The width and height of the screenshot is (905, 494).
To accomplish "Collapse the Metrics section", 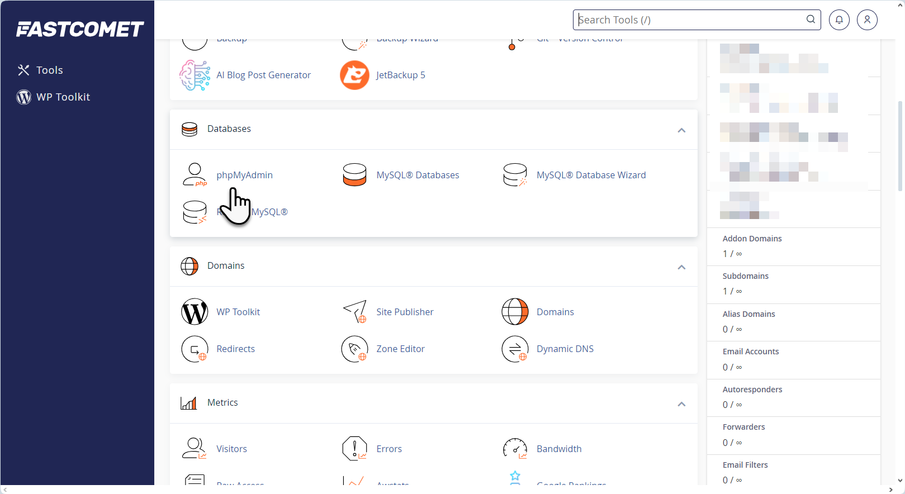I will (x=681, y=404).
